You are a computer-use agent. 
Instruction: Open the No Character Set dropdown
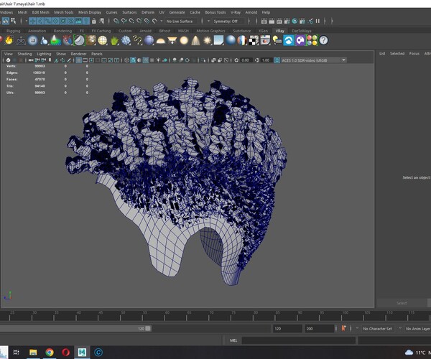[377, 329]
